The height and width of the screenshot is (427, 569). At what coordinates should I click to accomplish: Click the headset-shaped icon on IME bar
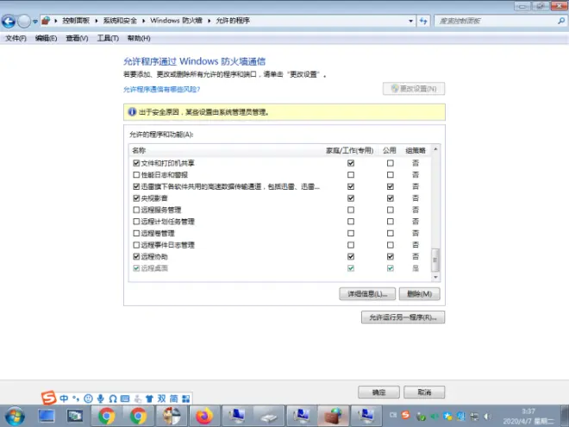(112, 399)
